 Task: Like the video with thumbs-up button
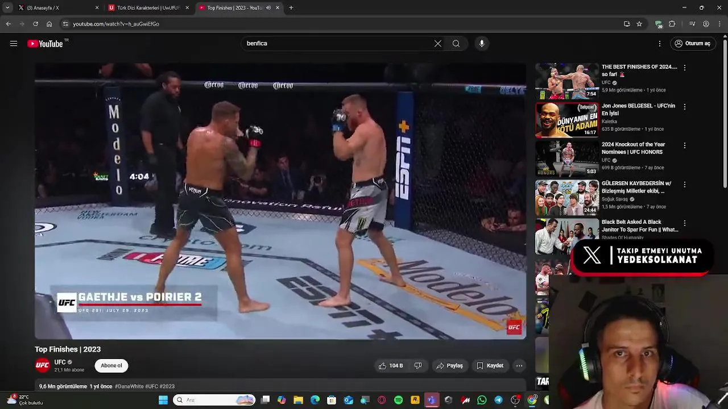[x=391, y=366]
